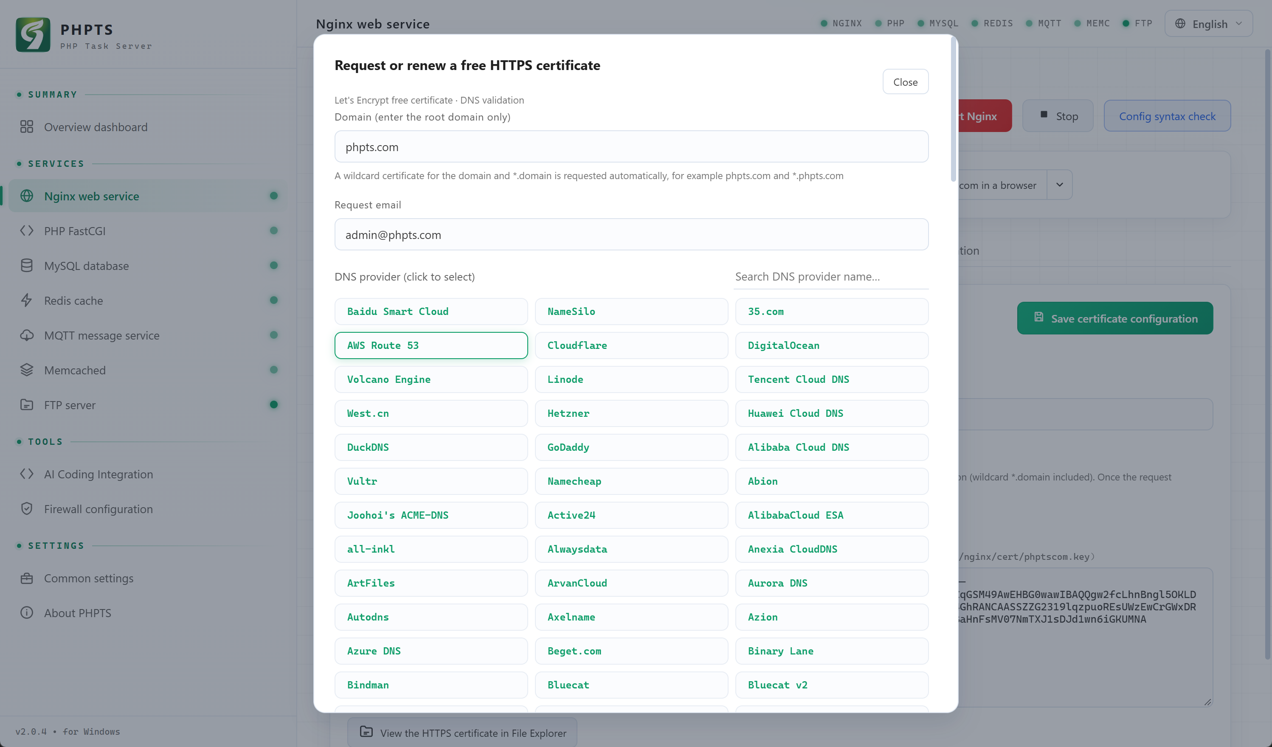The height and width of the screenshot is (747, 1272).
Task: Open Overview dashboard in sidebar
Action: pyautogui.click(x=148, y=126)
